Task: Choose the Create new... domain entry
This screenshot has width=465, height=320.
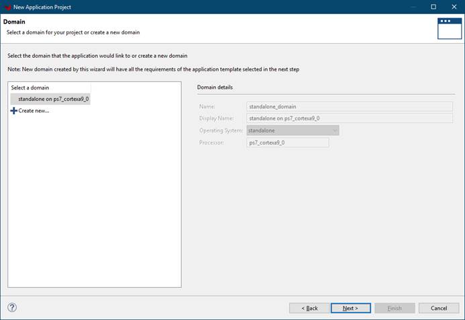Action: (x=34, y=110)
